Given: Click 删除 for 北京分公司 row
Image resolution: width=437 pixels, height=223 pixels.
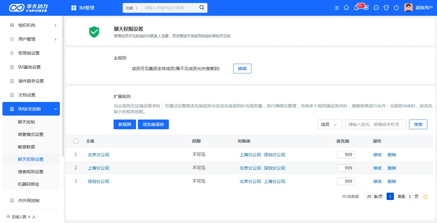Looking at the screenshot, I should click(392, 155).
